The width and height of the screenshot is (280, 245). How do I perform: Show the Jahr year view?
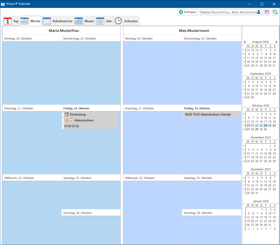[104, 21]
